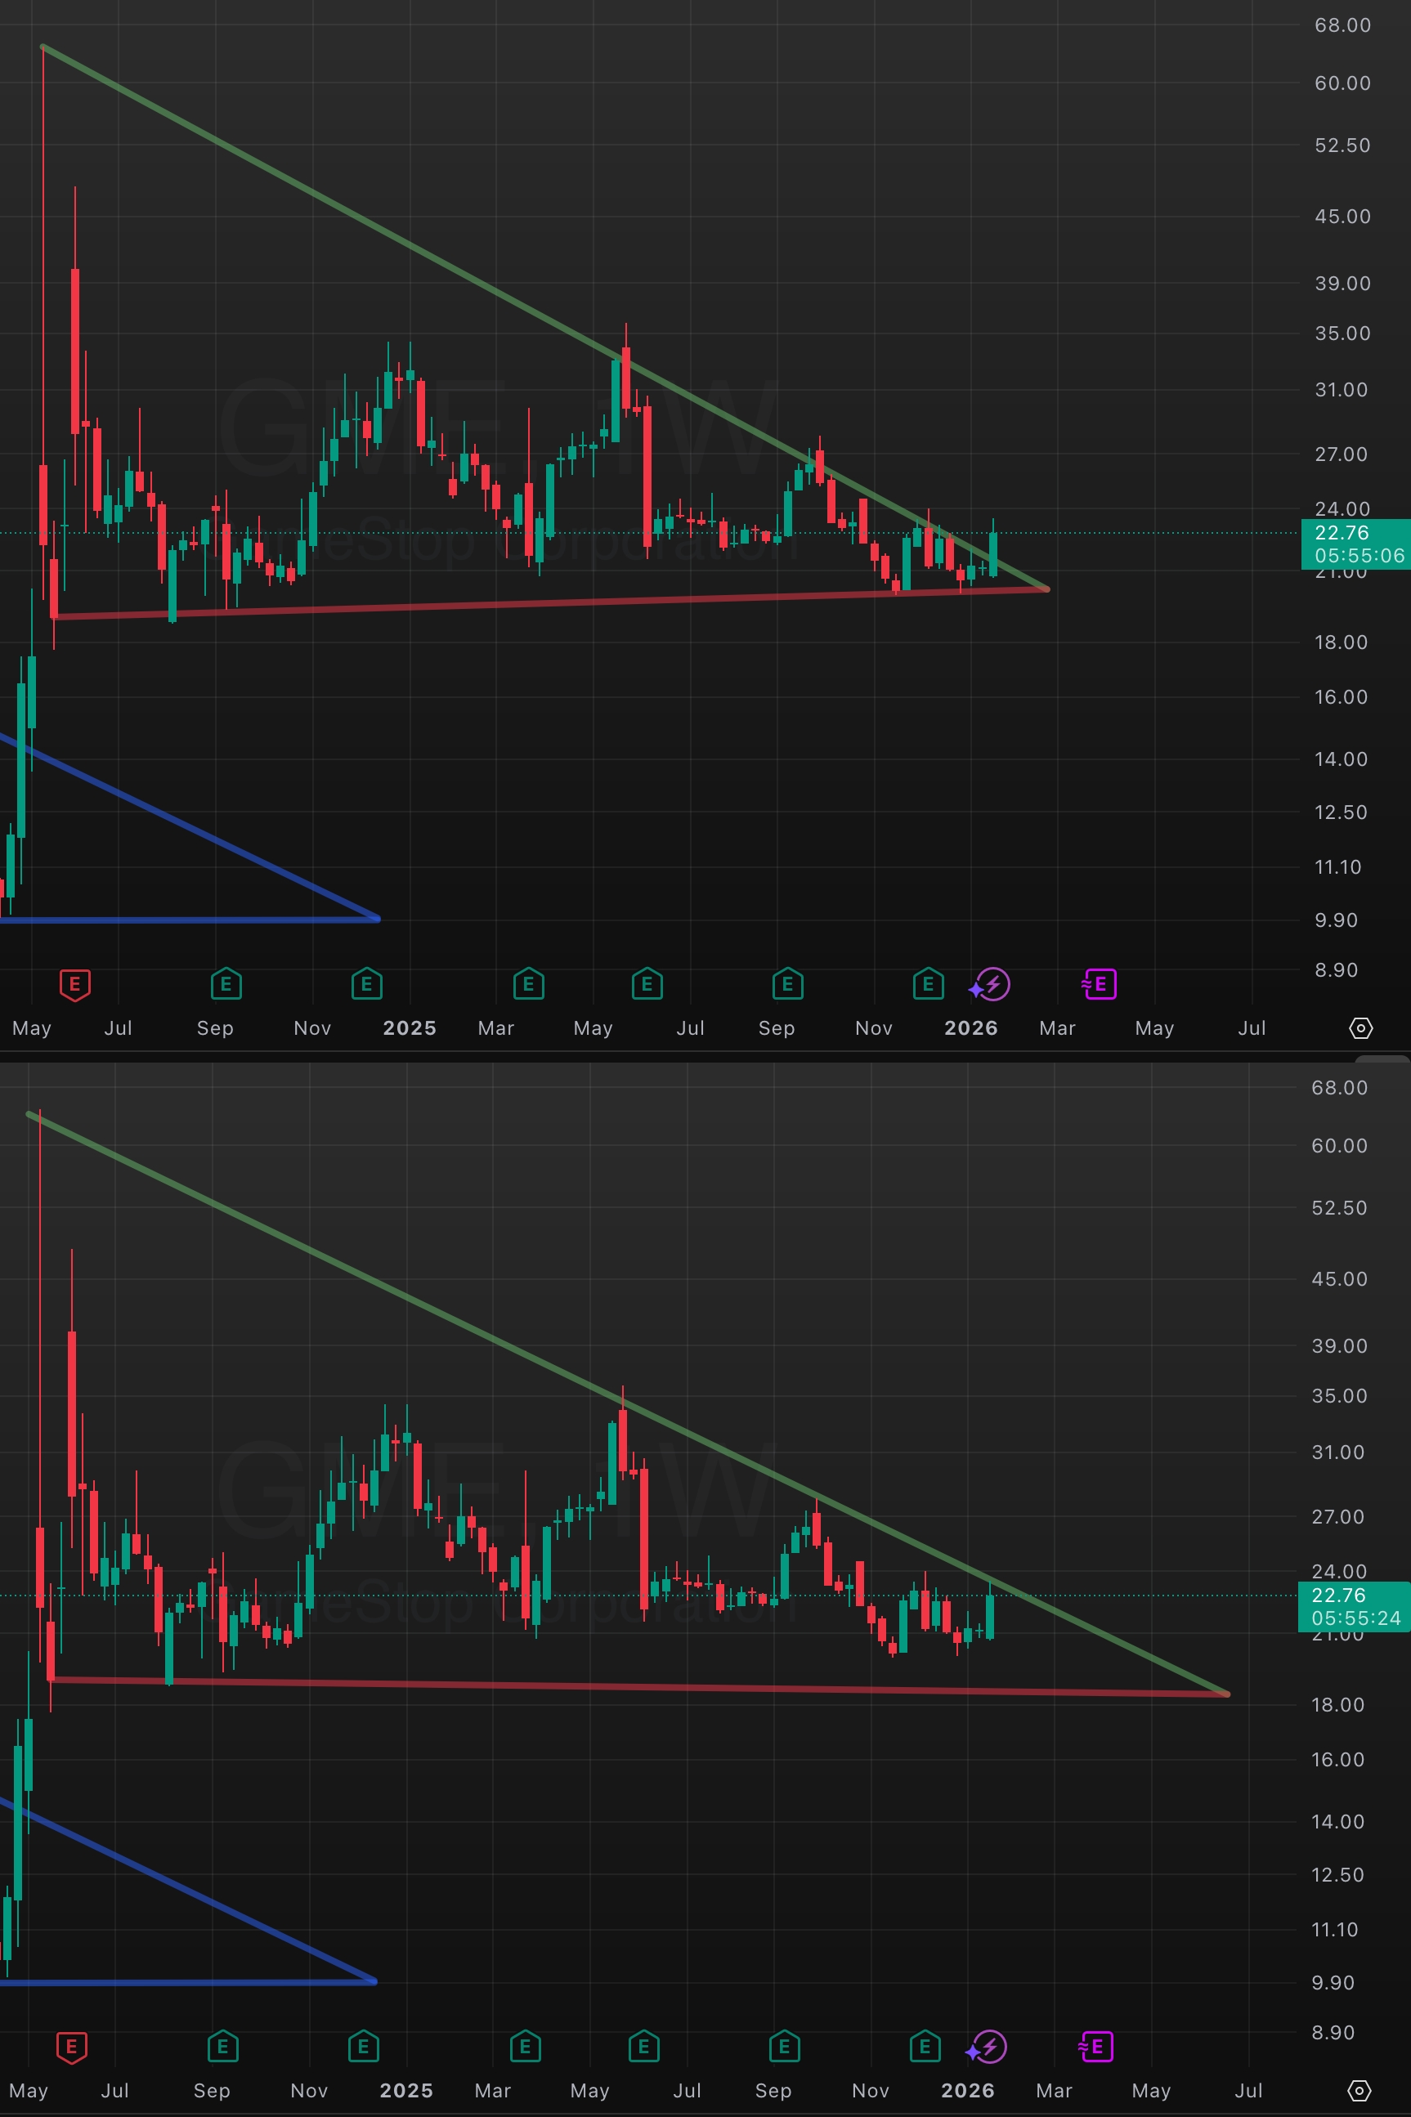Click the 68.00 price label in upper chart
Image resolution: width=1411 pixels, height=2117 pixels.
click(1342, 25)
